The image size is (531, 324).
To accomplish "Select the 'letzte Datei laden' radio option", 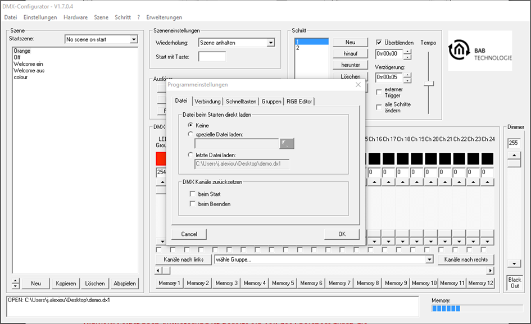I will coord(190,155).
